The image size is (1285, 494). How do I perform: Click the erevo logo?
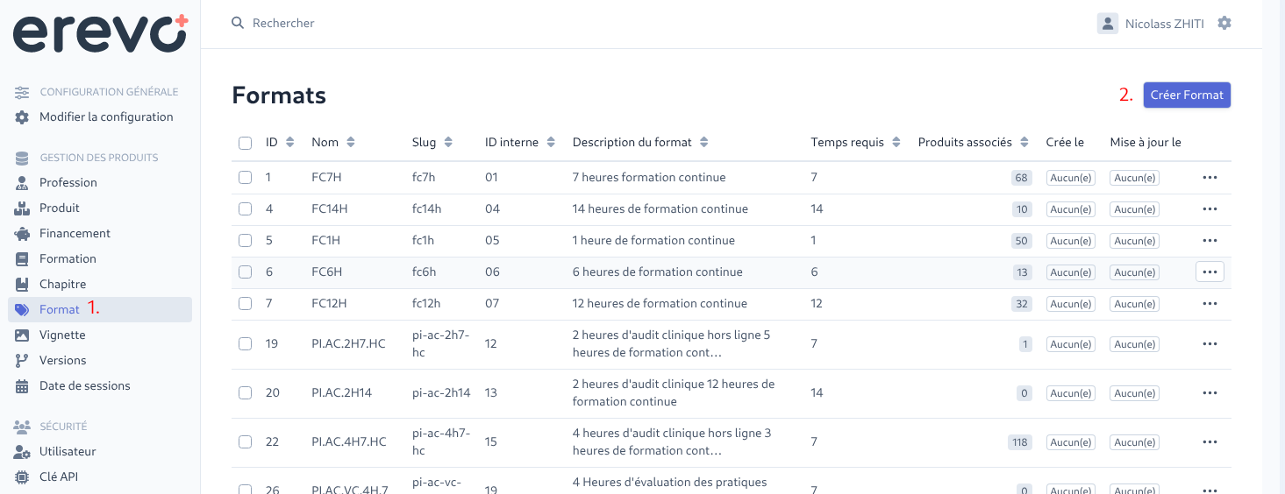point(100,32)
